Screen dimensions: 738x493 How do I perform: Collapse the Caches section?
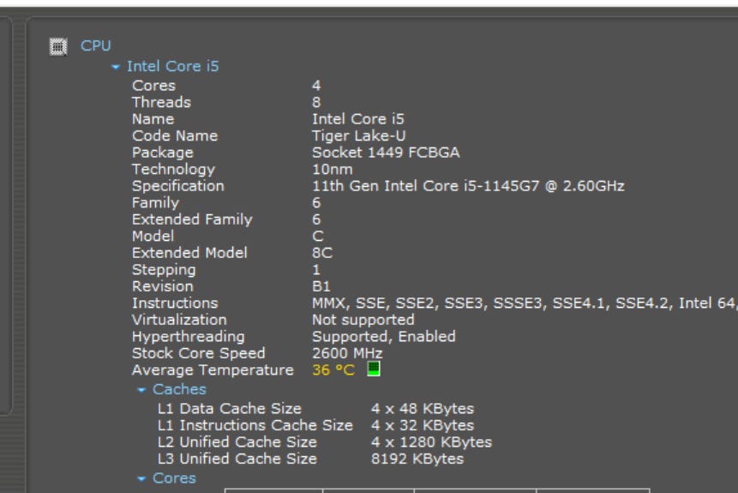[141, 390]
